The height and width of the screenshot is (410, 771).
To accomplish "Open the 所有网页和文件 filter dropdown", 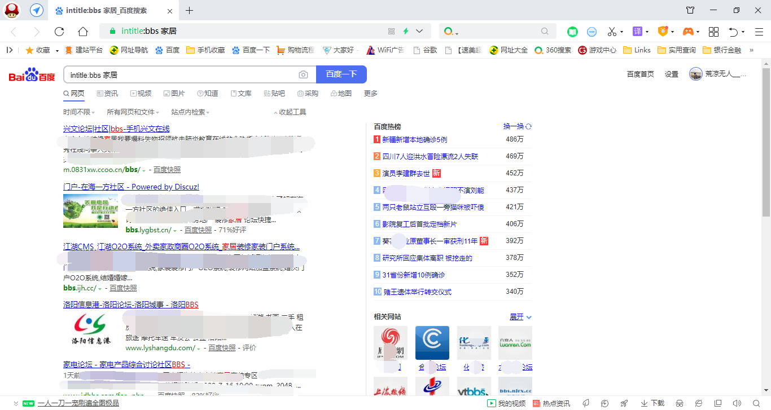I will [133, 112].
